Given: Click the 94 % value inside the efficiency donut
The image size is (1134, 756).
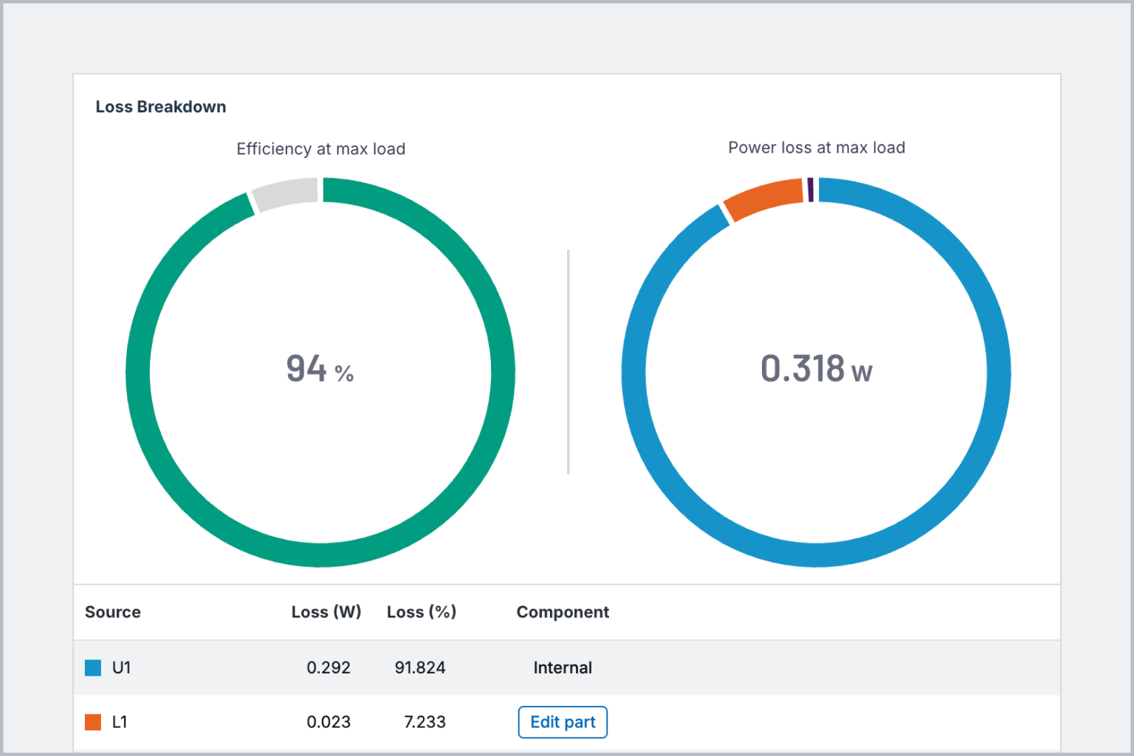Looking at the screenshot, I should pos(320,369).
